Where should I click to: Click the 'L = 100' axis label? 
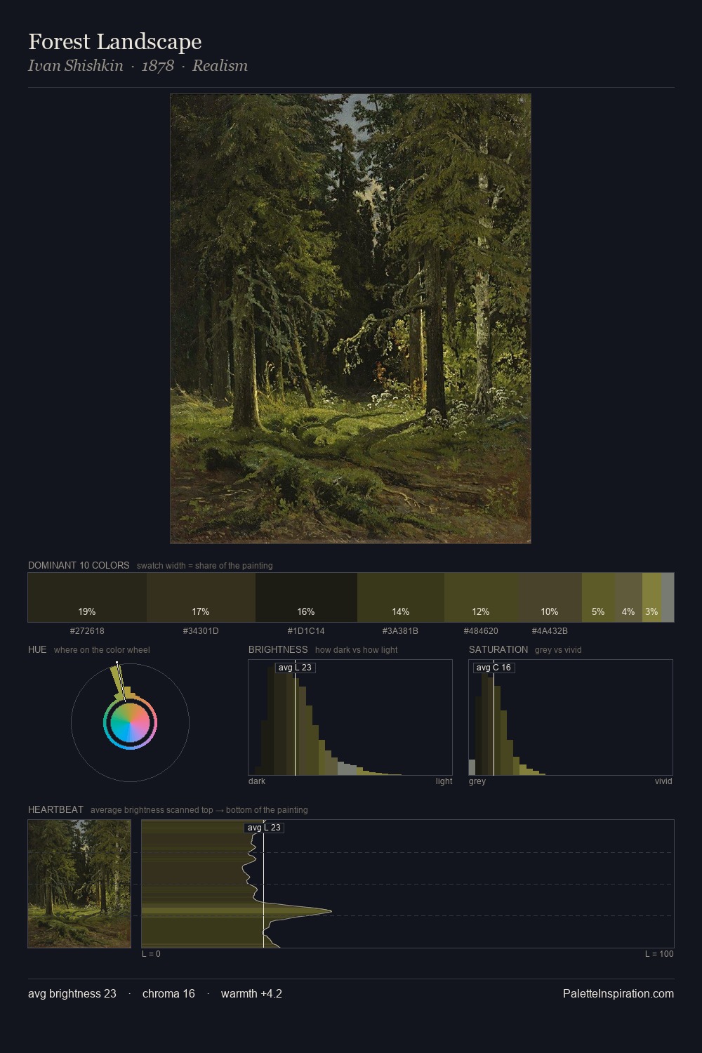pyautogui.click(x=659, y=954)
